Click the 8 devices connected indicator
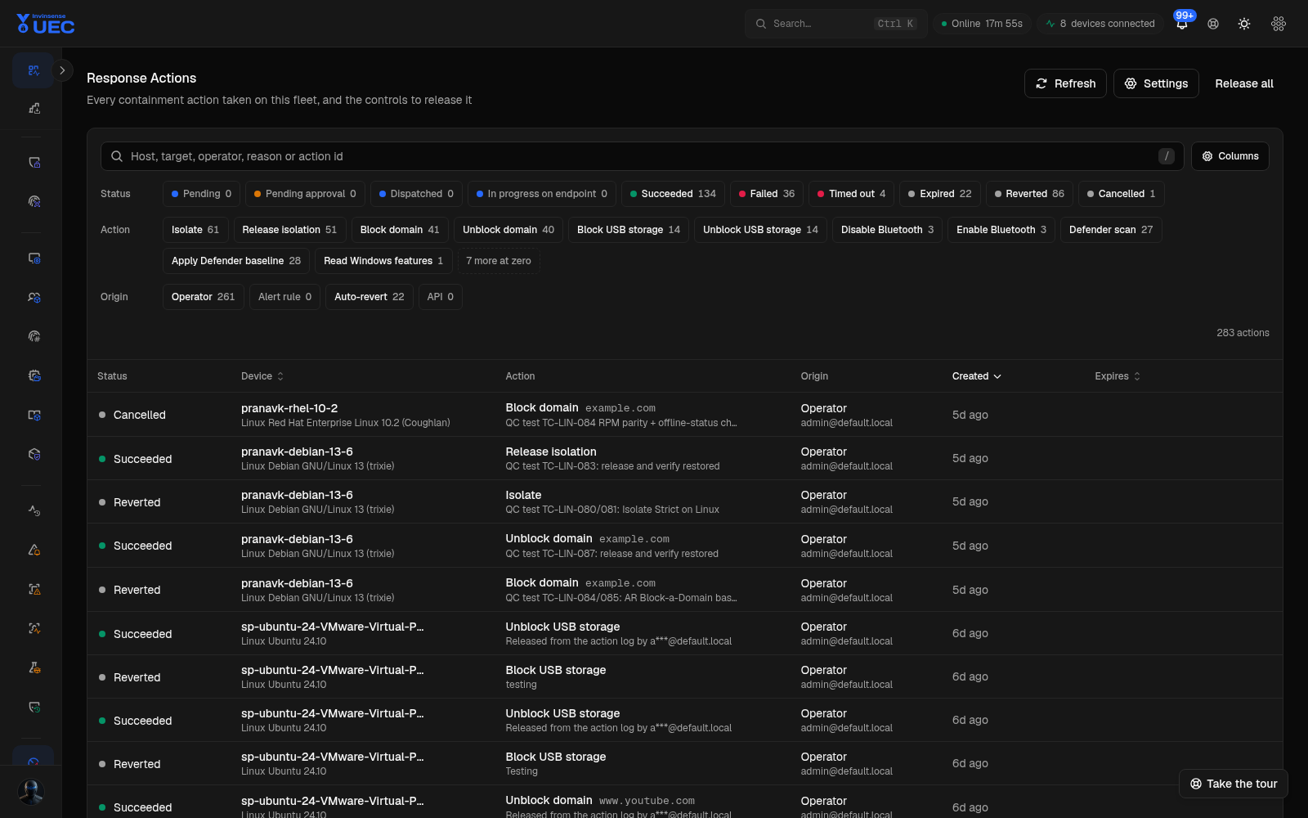Viewport: 1308px width, 818px height. [1100, 24]
